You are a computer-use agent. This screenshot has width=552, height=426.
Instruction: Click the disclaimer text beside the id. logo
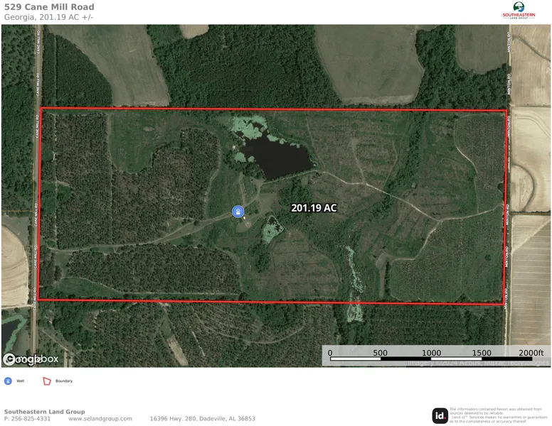tap(499, 415)
